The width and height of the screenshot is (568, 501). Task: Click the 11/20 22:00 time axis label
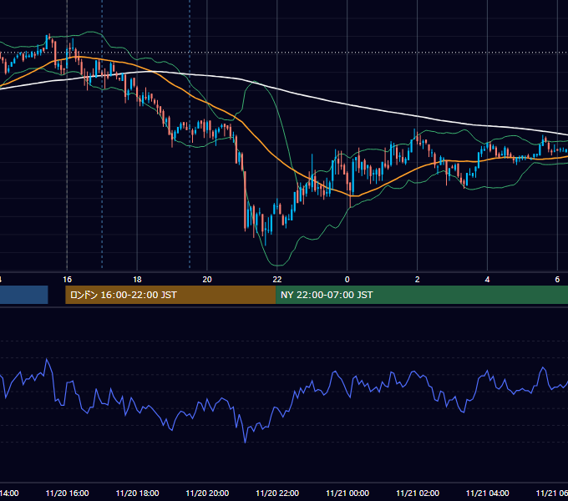(x=277, y=493)
